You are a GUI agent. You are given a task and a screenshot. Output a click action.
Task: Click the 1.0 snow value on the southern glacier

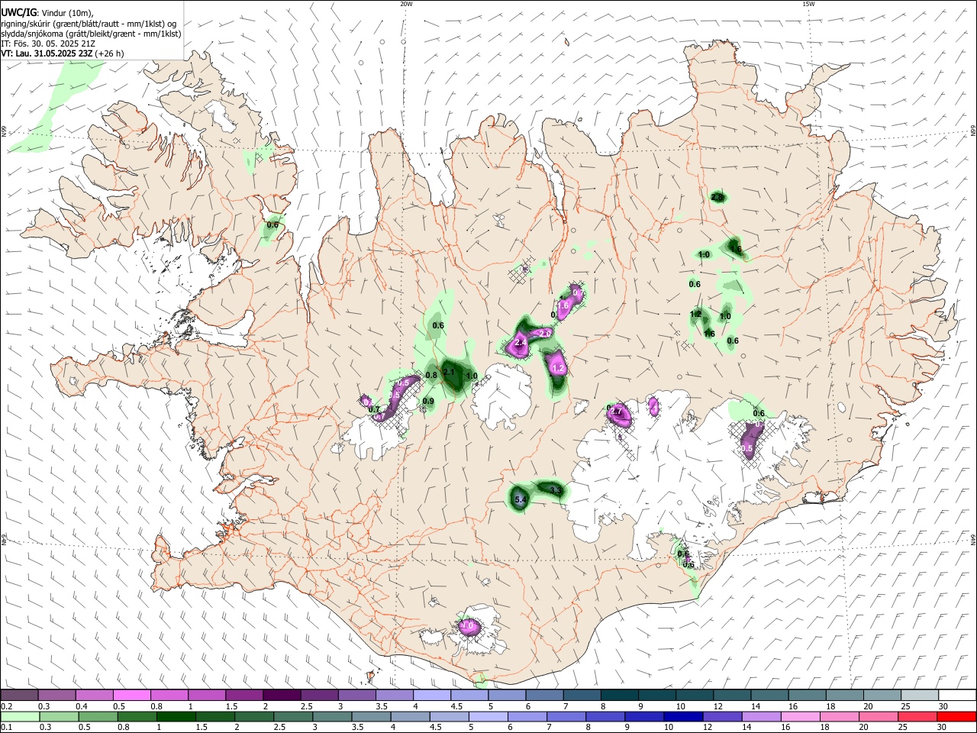tap(468, 626)
